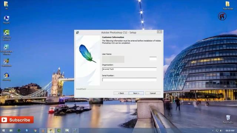237x133 pixels.
Task: Select the highlighted active taskbar app
Action: coord(51,130)
